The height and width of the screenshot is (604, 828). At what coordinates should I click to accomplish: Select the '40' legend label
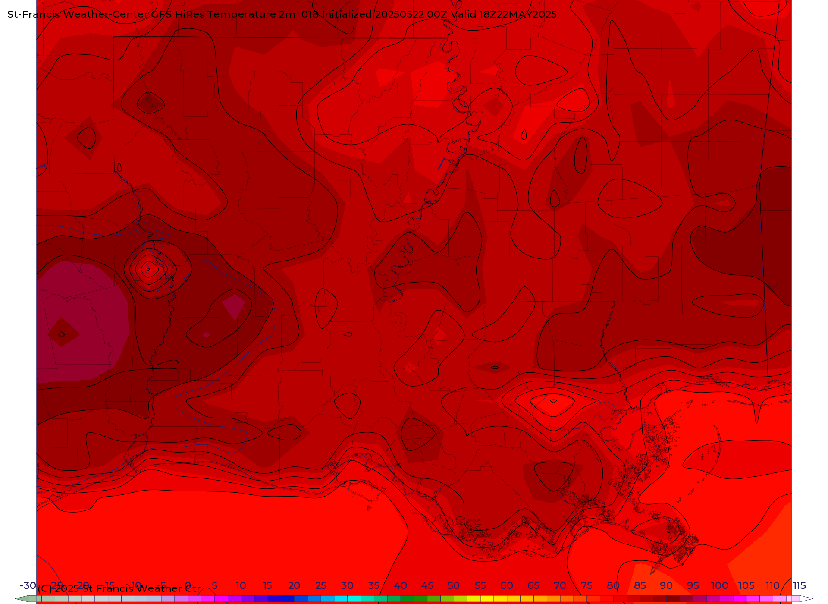(401, 586)
